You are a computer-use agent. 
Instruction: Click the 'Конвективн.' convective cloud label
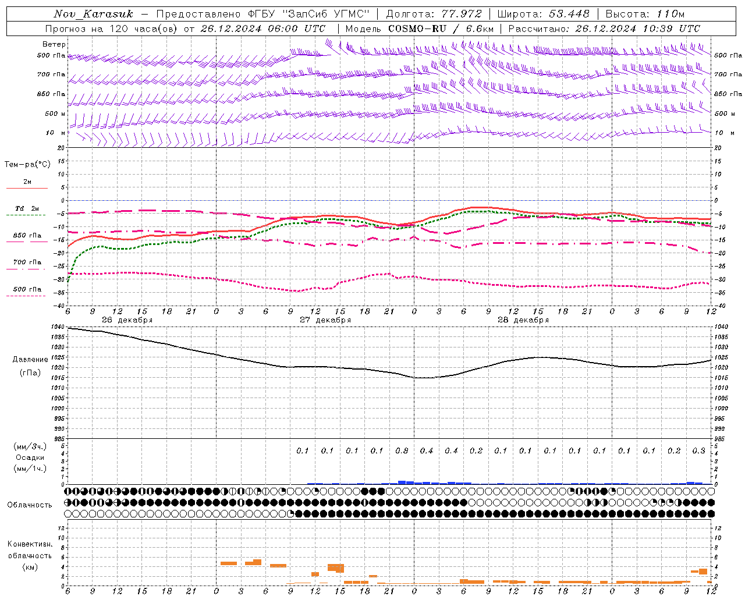coord(30,544)
